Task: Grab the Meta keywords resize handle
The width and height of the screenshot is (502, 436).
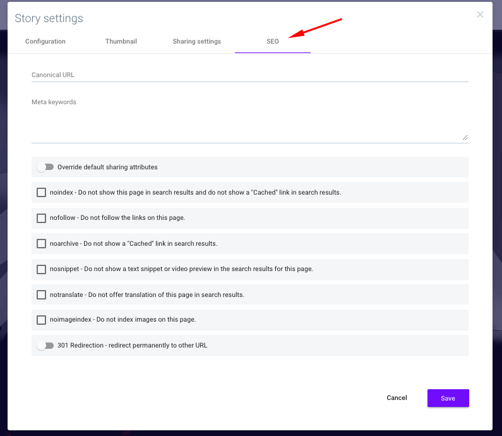Action: point(465,138)
